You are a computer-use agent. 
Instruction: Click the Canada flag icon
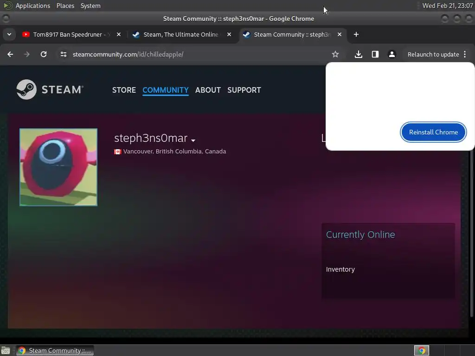[x=117, y=152]
